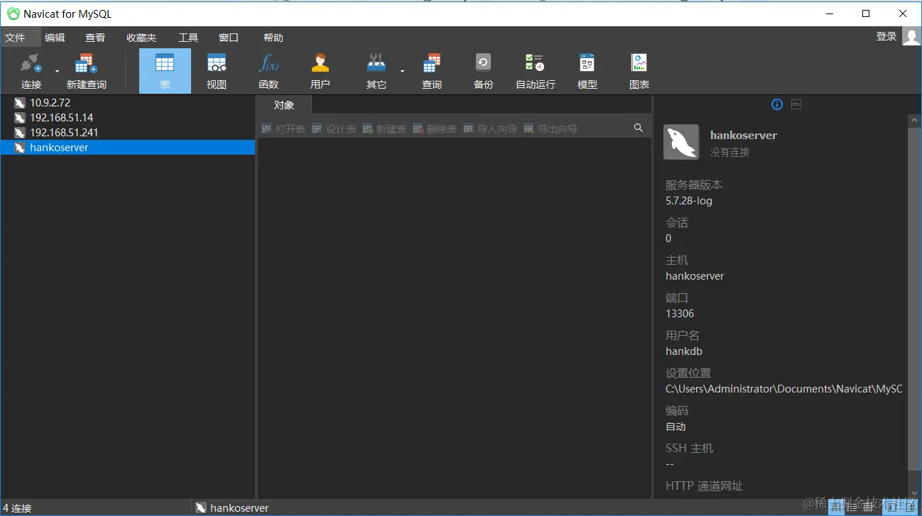The image size is (922, 516).
Task: Click the username value hankdb
Action: click(x=684, y=351)
